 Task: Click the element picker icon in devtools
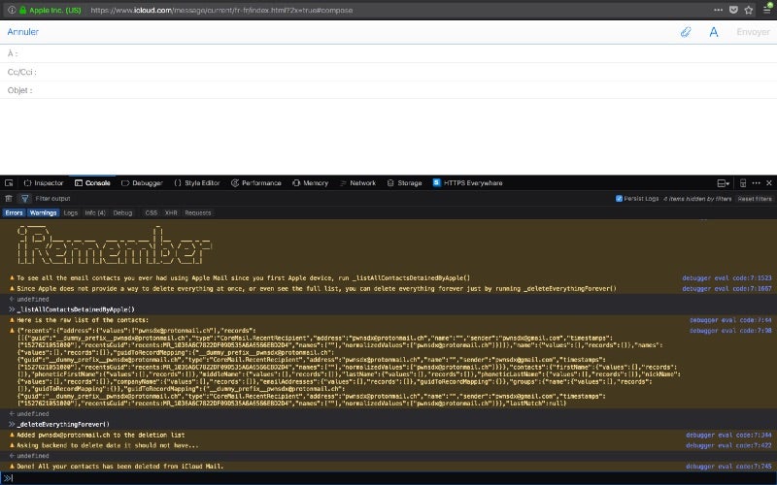pos(9,182)
